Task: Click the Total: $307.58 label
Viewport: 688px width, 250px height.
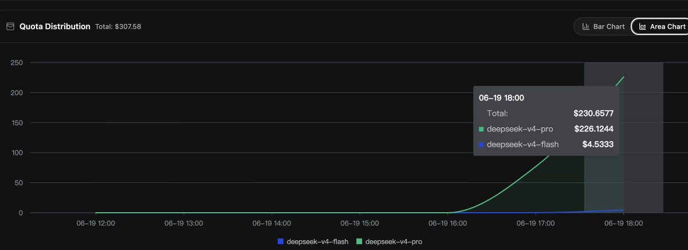Action: tap(118, 26)
